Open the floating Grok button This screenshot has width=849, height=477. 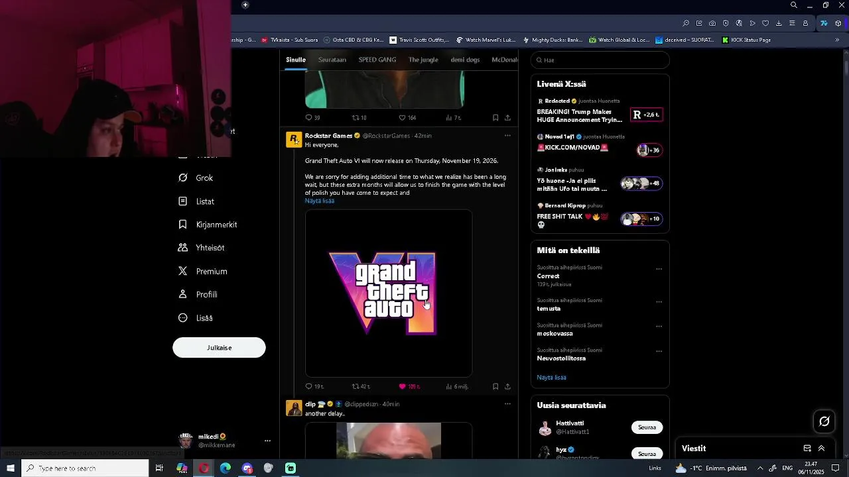(824, 421)
